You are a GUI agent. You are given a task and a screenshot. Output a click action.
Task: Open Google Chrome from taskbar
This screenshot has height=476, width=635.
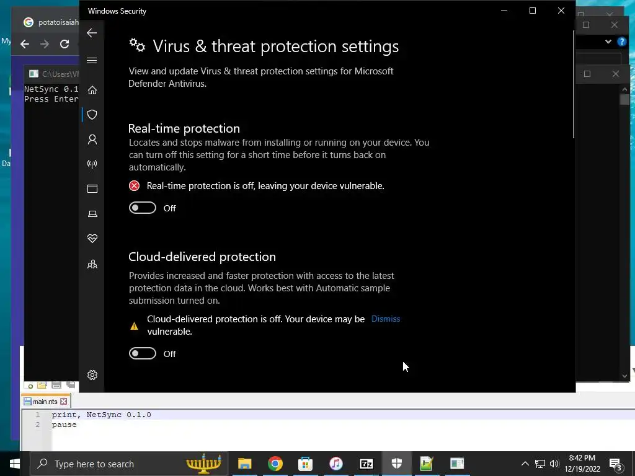275,464
